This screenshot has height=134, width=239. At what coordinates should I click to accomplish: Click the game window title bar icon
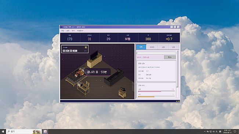(61, 27)
